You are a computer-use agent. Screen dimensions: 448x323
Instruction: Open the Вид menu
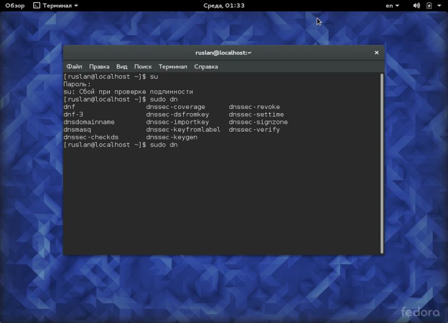(x=122, y=67)
